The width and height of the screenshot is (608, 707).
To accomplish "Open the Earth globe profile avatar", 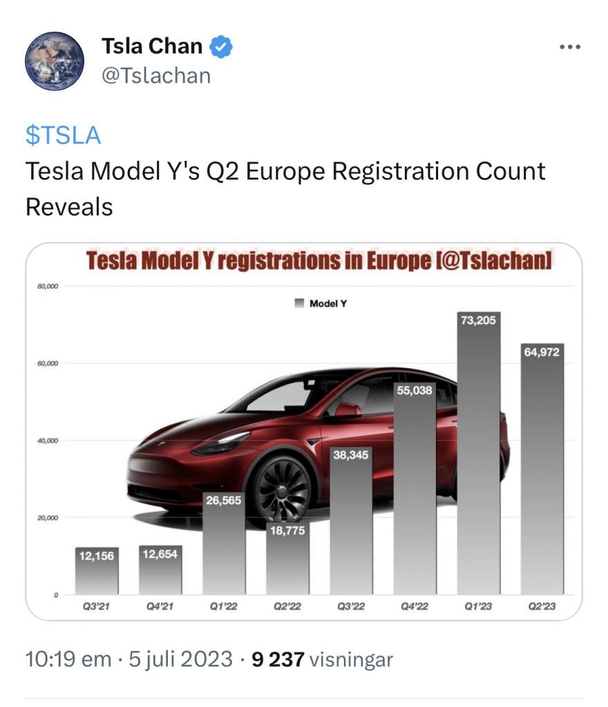I will pyautogui.click(x=55, y=61).
